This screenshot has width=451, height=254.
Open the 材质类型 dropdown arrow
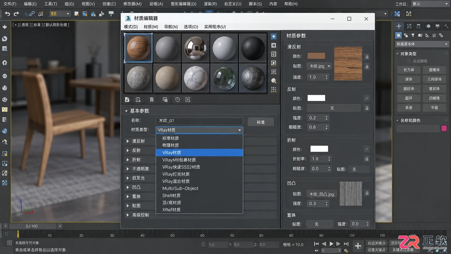[x=240, y=130]
